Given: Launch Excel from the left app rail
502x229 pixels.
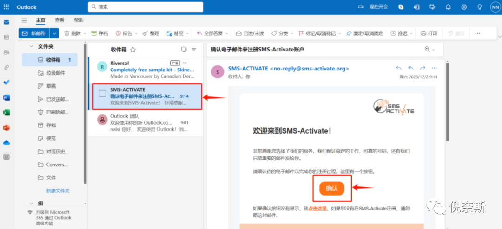Looking at the screenshot, I should (7, 112).
